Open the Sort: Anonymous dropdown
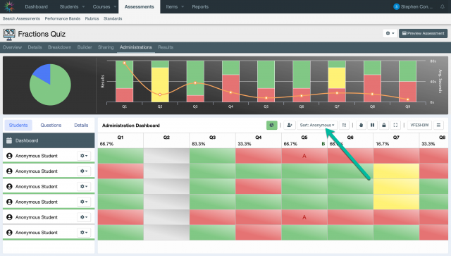Image resolution: width=451 pixels, height=256 pixels. (317, 126)
